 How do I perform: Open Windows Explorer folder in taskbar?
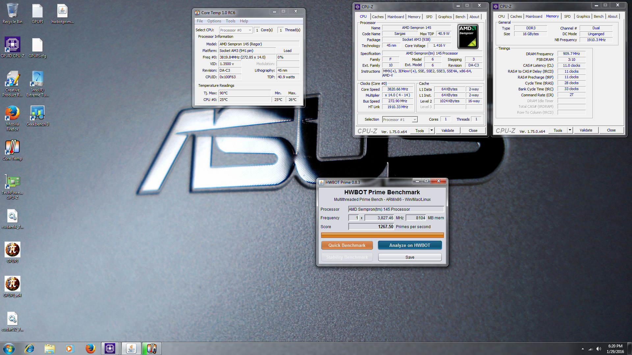pyautogui.click(x=50, y=348)
